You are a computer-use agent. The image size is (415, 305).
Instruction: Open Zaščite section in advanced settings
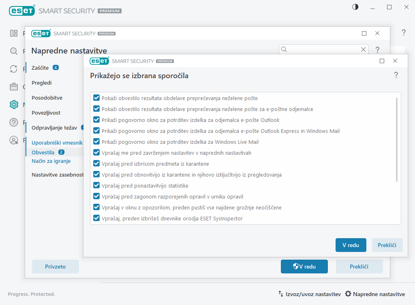coord(40,68)
